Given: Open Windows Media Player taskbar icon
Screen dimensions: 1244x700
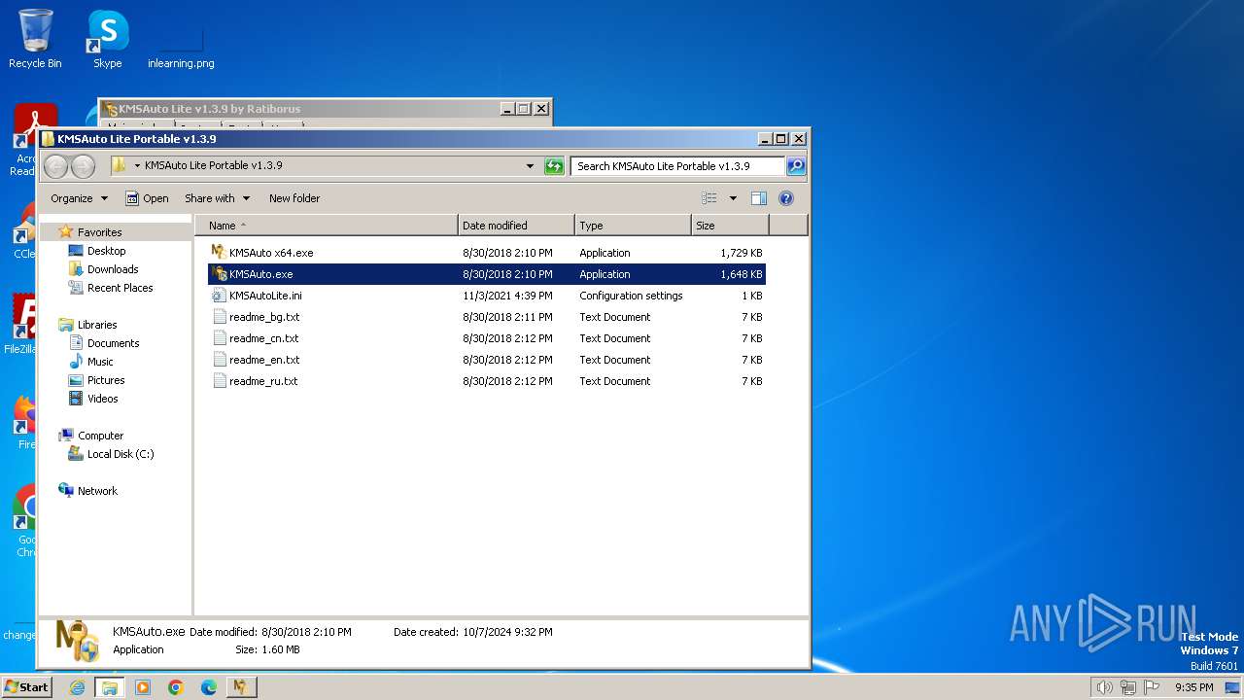Looking at the screenshot, I should pos(143,687).
